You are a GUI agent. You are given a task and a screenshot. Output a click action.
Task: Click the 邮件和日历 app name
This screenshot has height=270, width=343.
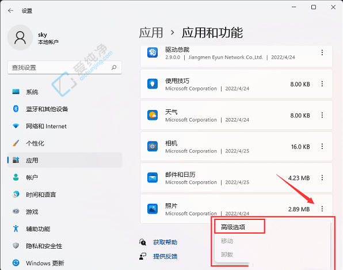180,174
